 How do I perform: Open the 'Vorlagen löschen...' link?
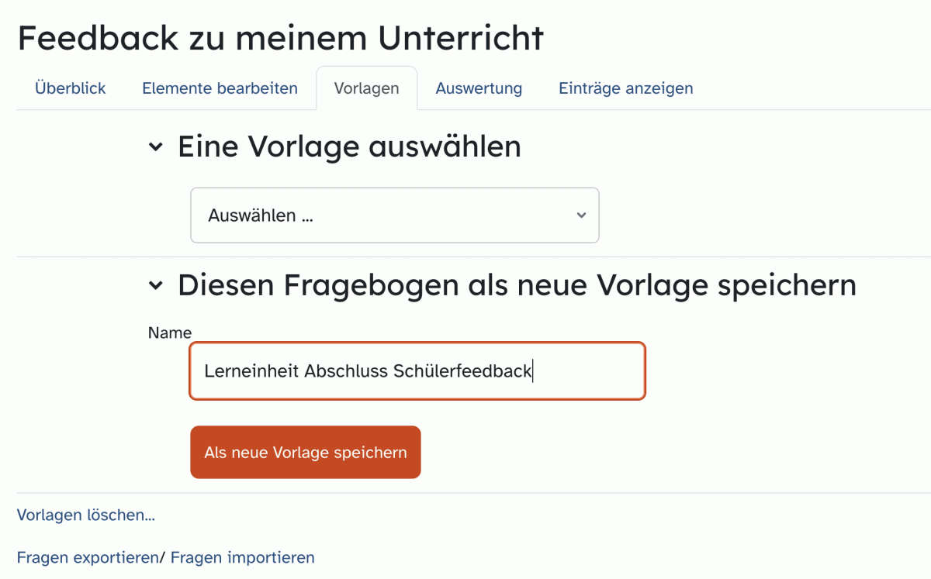tap(86, 515)
